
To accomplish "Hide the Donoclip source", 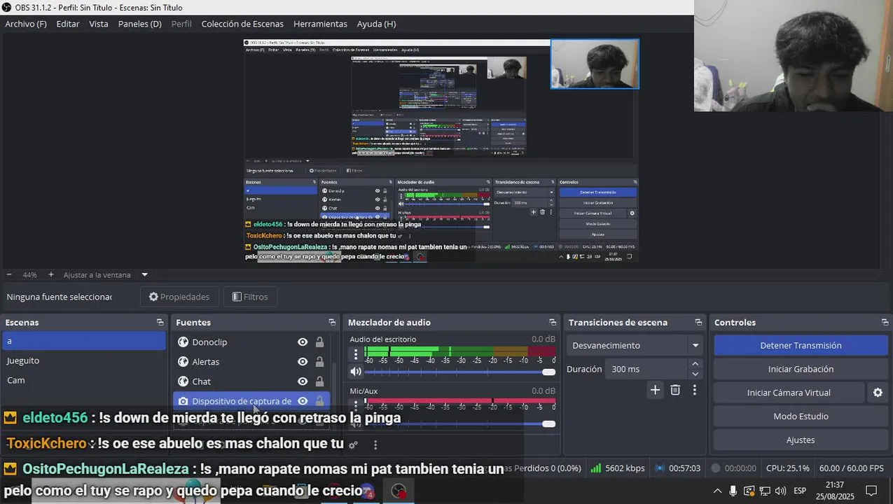I will click(303, 342).
